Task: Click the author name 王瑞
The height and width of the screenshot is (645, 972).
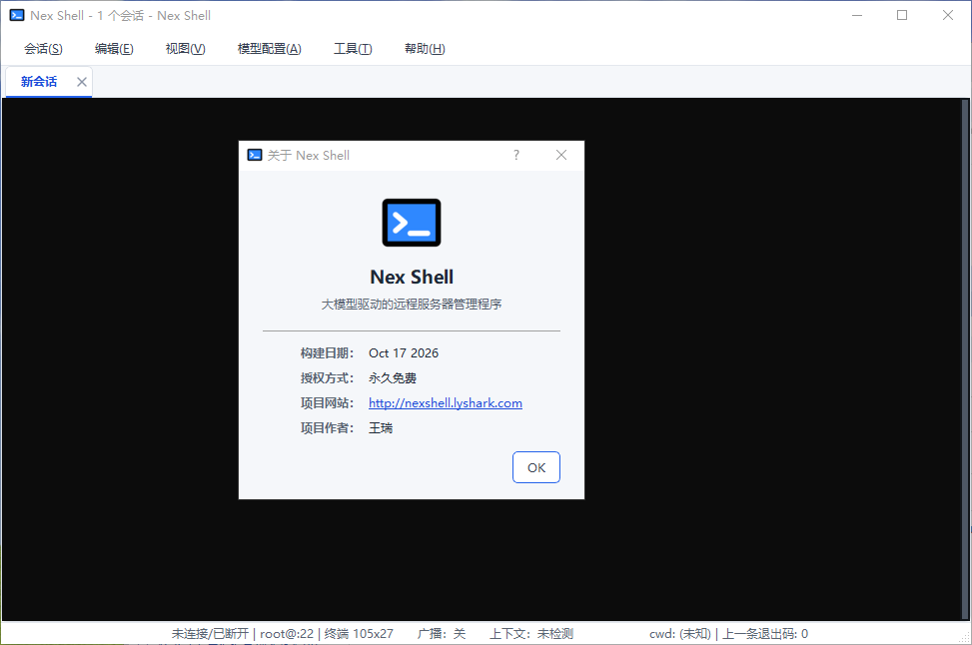Action: [381, 428]
